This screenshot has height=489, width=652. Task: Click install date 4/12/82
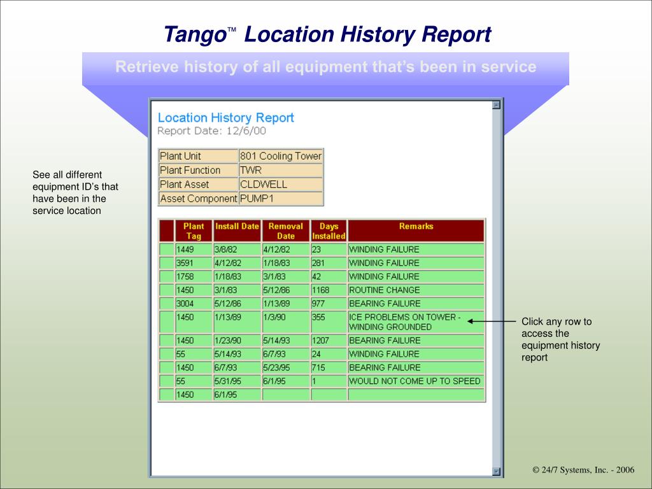tap(237, 263)
